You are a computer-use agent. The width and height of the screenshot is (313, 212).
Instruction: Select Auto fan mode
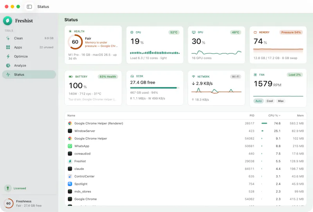(x=259, y=101)
